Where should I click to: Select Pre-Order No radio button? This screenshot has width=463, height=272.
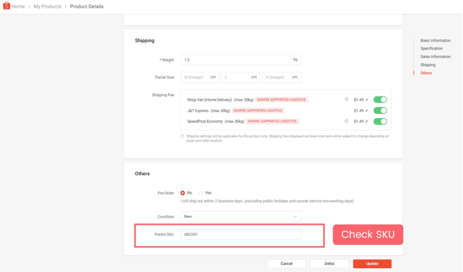(183, 193)
